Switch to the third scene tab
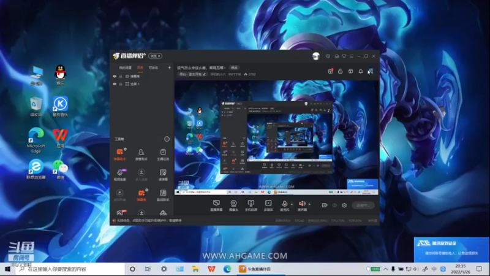 (153, 67)
